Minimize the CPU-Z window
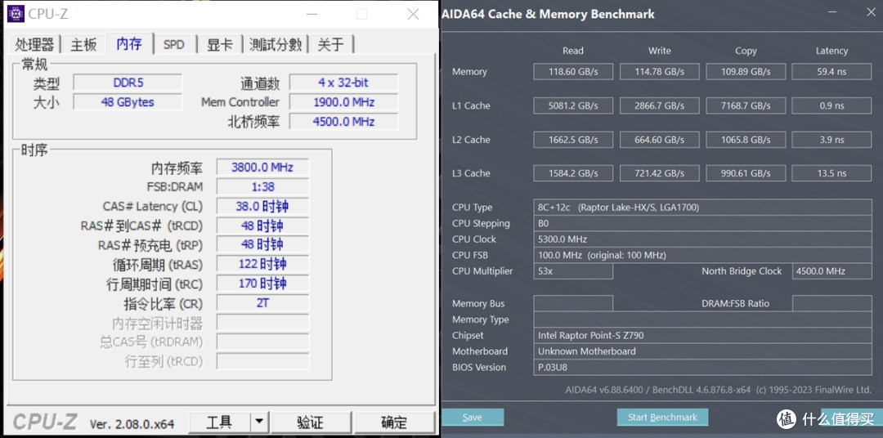Screen dimensions: 883x438 point(312,15)
